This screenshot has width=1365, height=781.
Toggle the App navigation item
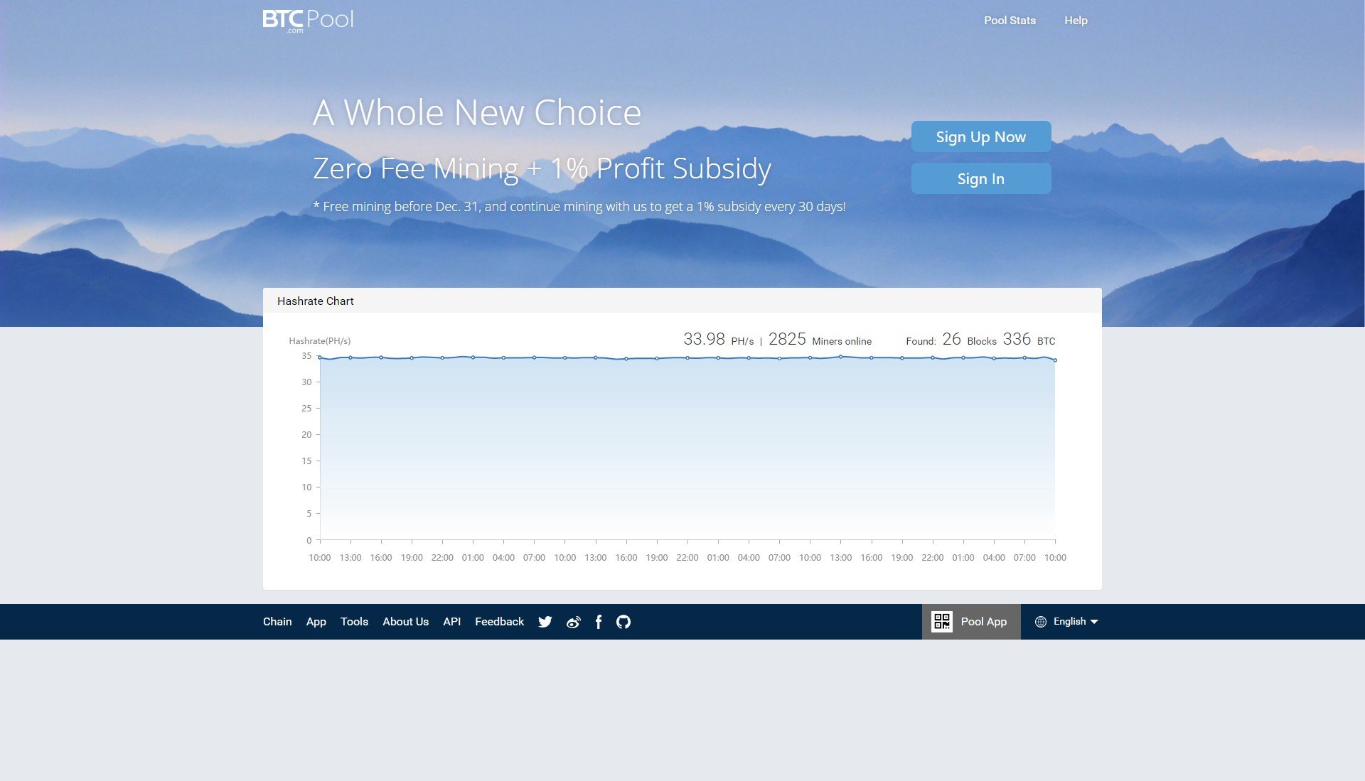[316, 622]
